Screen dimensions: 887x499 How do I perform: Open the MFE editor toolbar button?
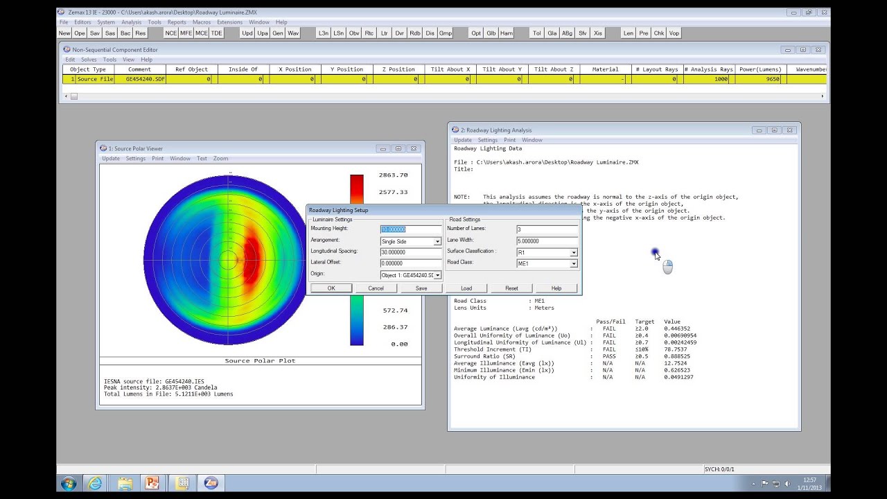point(186,33)
